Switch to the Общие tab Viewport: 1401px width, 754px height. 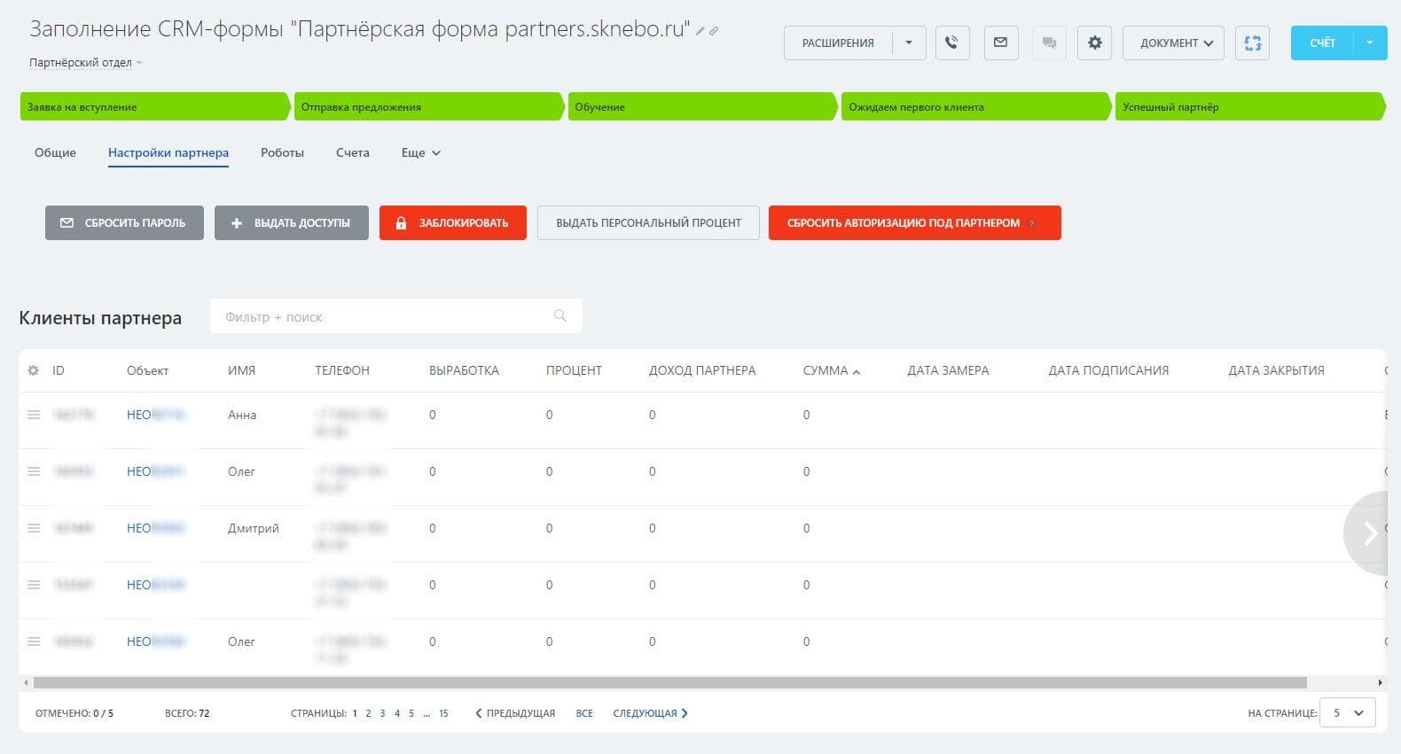pyautogui.click(x=55, y=152)
